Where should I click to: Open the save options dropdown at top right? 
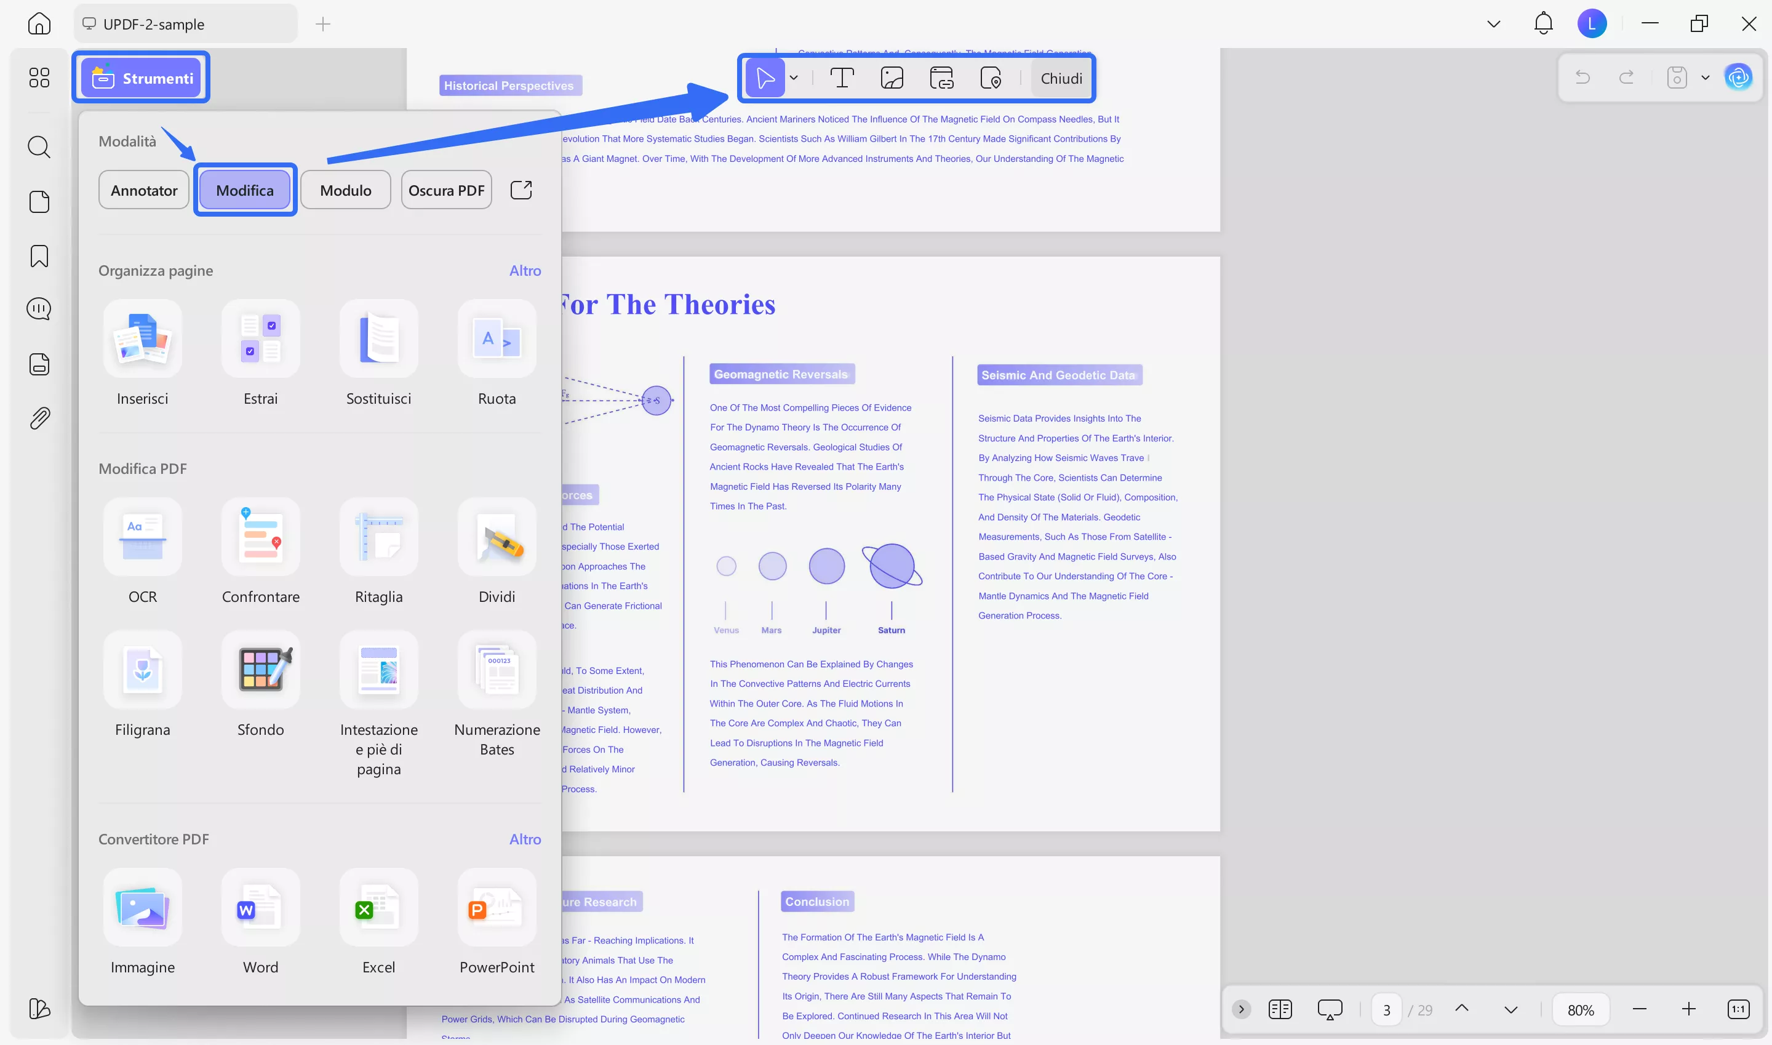pyautogui.click(x=1704, y=78)
